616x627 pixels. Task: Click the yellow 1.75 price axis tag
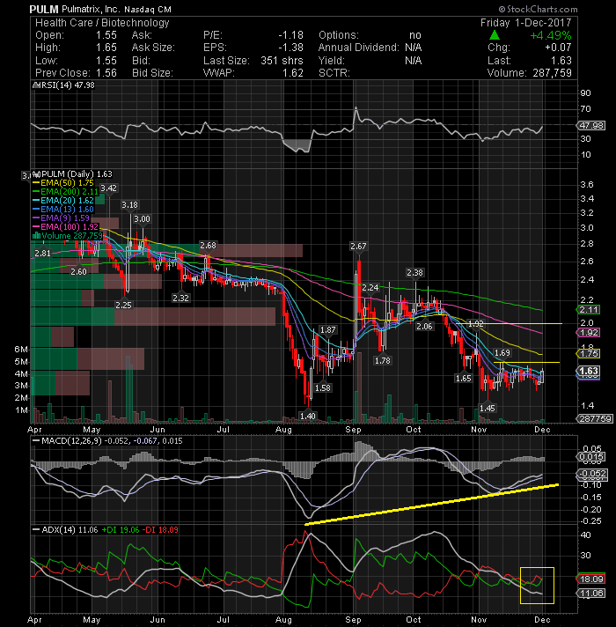pos(589,353)
